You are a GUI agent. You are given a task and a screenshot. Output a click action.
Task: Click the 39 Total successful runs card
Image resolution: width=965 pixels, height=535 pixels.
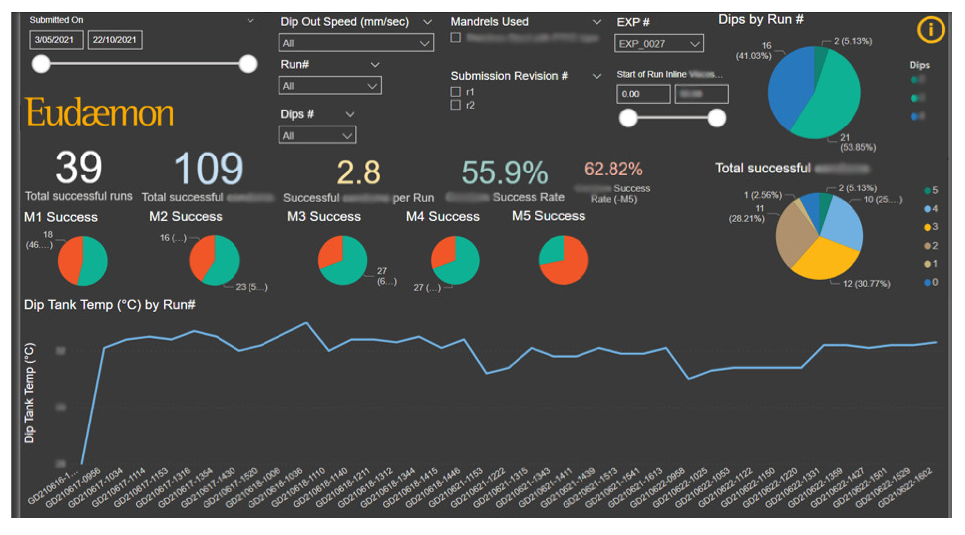[x=79, y=168]
